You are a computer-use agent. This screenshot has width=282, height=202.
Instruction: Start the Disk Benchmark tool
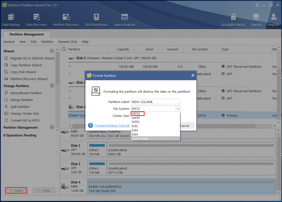click(x=96, y=20)
